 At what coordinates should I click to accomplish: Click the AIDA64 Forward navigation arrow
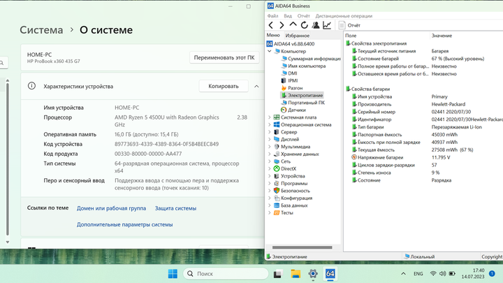point(282,25)
